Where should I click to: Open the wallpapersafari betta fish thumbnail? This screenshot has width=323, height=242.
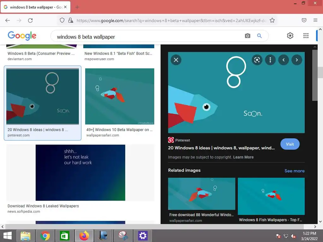pos(120,96)
